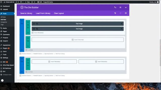
Task: Click Load From Library
Action: 43,13
